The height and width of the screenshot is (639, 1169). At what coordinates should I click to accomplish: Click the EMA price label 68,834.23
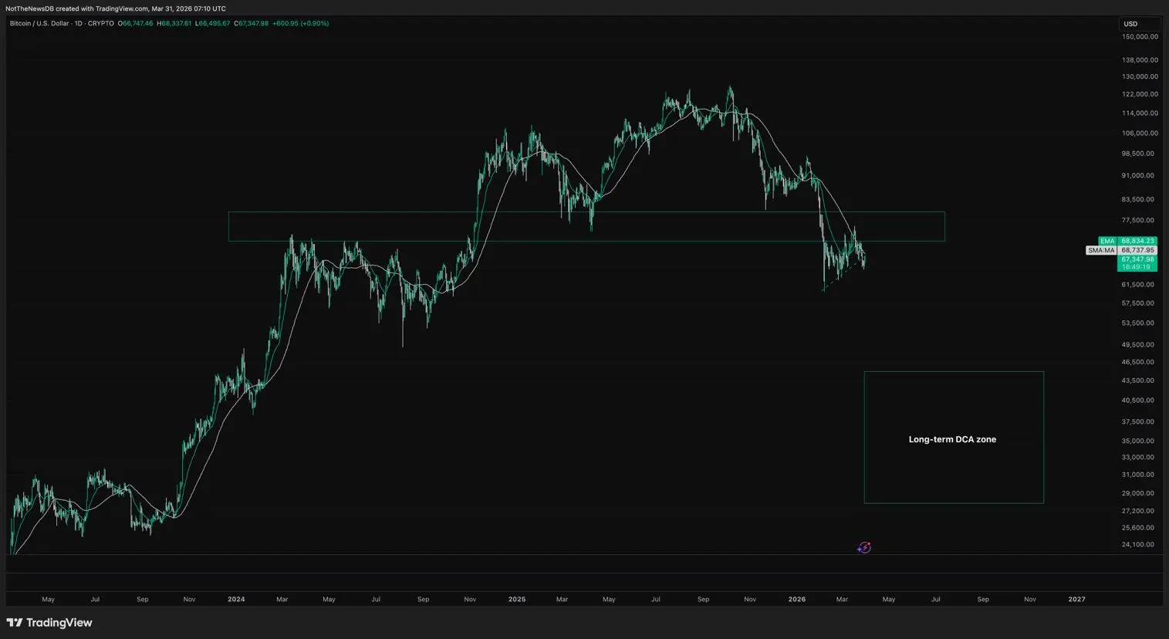[x=1127, y=241]
